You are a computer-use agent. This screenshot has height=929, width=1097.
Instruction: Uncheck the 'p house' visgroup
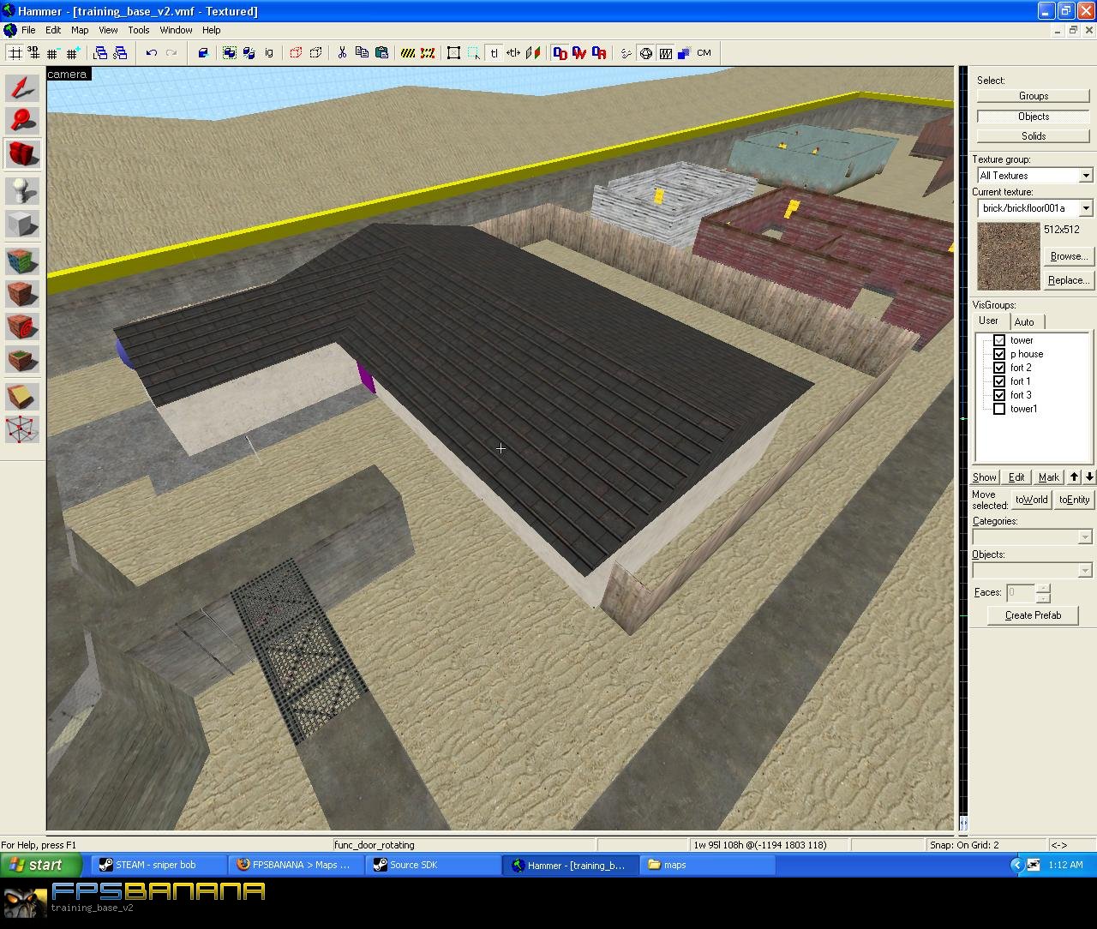coord(1000,353)
